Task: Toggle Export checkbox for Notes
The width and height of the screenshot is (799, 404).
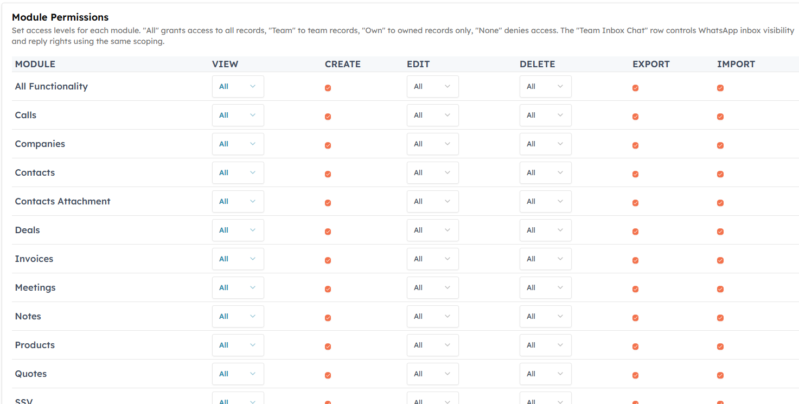Action: 635,318
